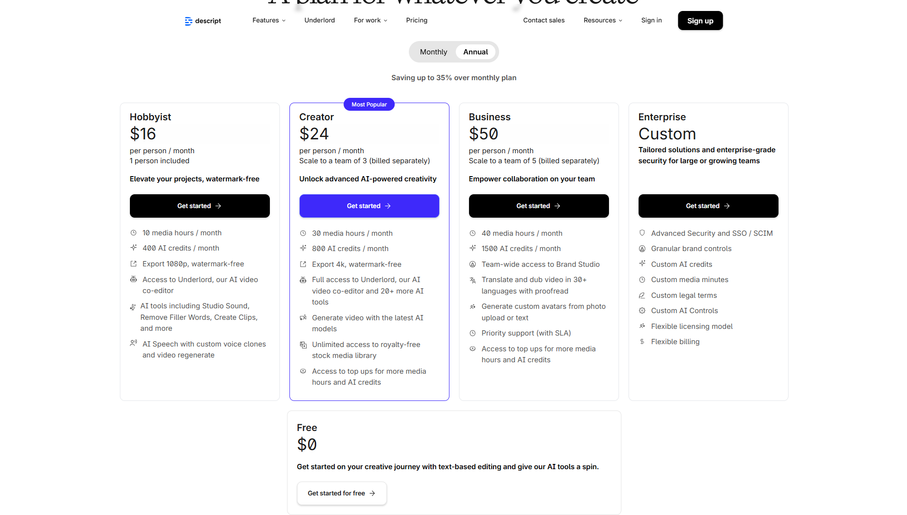
Task: Expand the Resources menu
Action: [x=603, y=21]
